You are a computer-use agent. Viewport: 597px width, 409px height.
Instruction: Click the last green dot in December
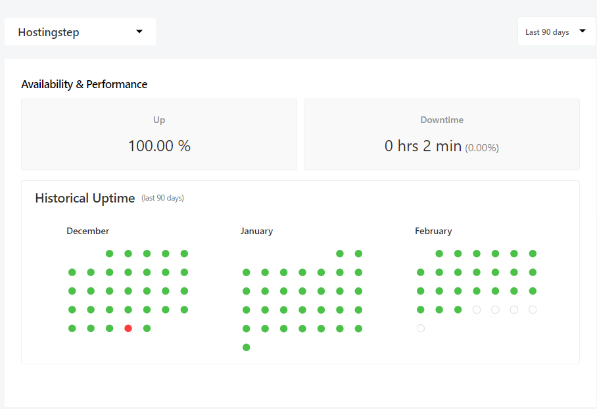click(147, 328)
